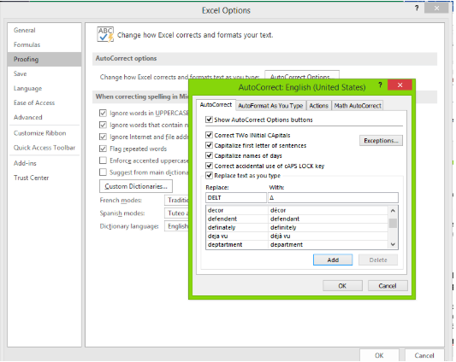
Task: Open Formulas category in Excel Options
Action: 44,44
